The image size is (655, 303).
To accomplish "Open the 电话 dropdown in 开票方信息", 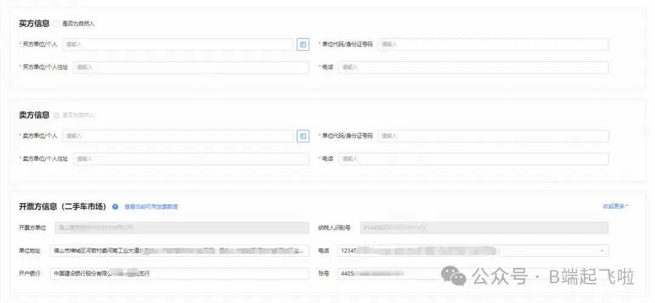I will coord(602,251).
